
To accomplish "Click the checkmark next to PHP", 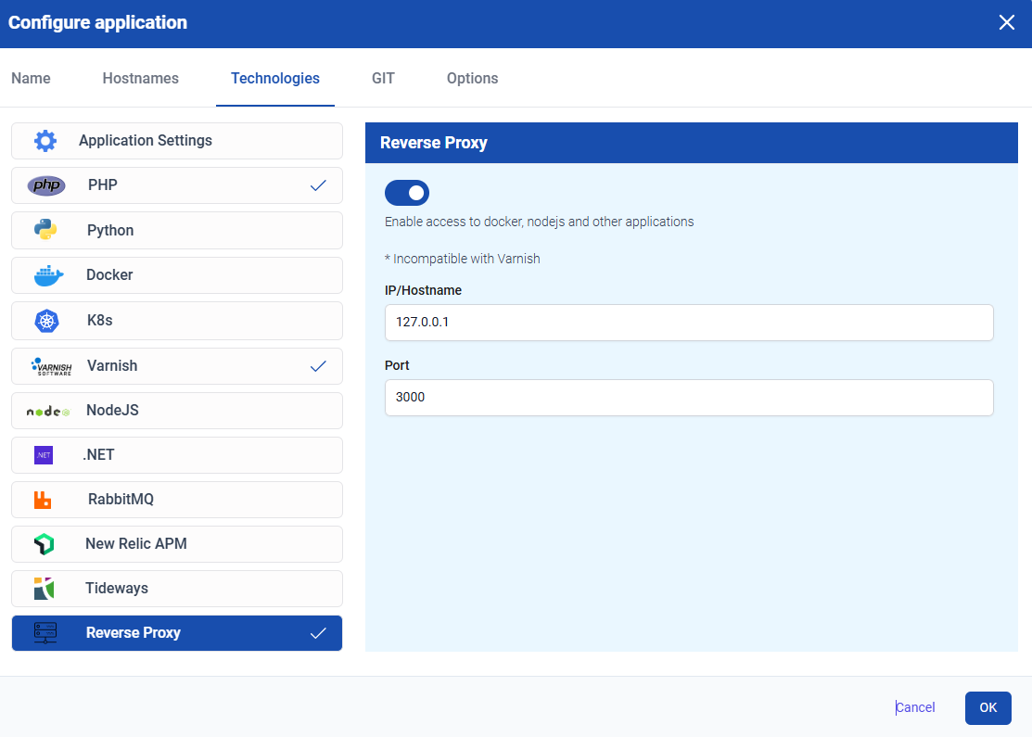I will point(318,184).
